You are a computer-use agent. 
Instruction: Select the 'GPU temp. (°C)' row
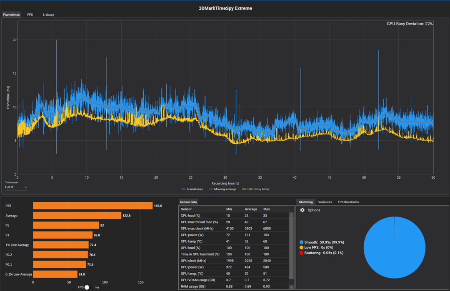pos(234,274)
